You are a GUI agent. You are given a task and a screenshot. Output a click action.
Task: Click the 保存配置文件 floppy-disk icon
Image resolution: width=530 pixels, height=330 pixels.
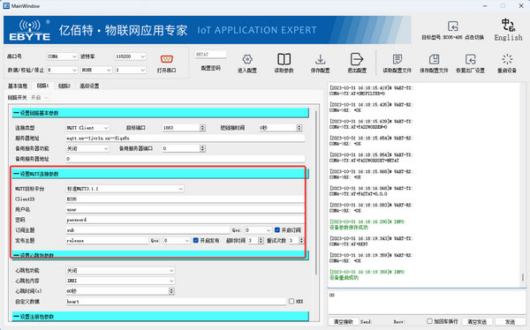[x=434, y=59]
